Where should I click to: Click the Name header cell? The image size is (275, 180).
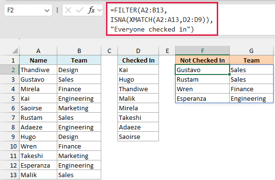pos(38,60)
